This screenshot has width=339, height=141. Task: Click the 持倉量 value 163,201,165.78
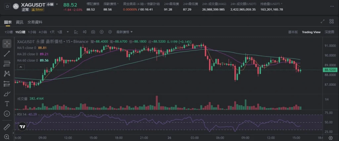(x=271, y=10)
